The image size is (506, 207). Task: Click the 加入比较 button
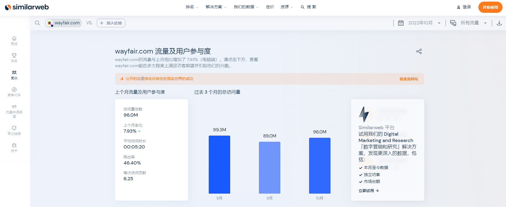pos(111,23)
